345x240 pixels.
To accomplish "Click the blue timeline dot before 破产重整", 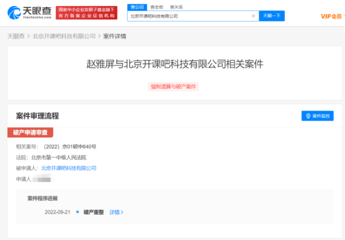I will point(78,212).
